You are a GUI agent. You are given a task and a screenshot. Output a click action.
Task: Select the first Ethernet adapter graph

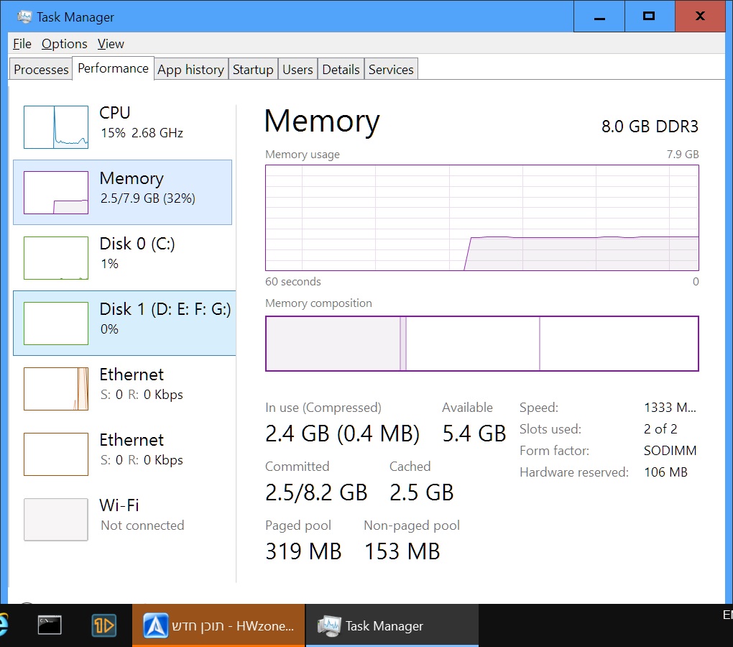(x=56, y=389)
